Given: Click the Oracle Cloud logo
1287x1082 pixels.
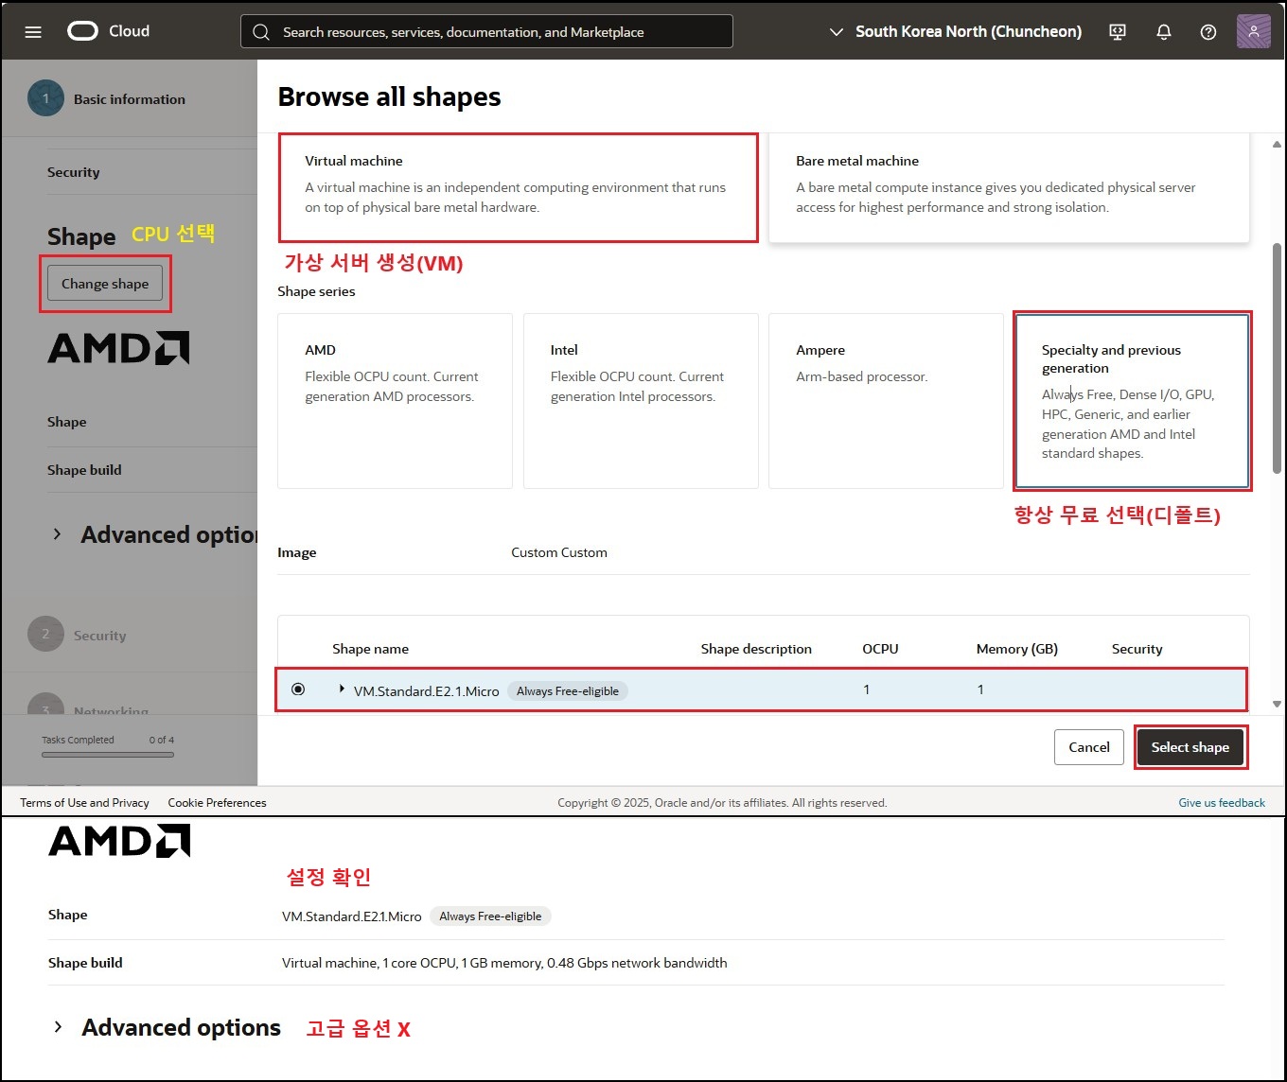Looking at the screenshot, I should point(108,31).
